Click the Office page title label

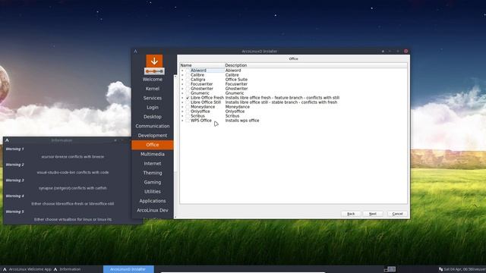(293, 59)
